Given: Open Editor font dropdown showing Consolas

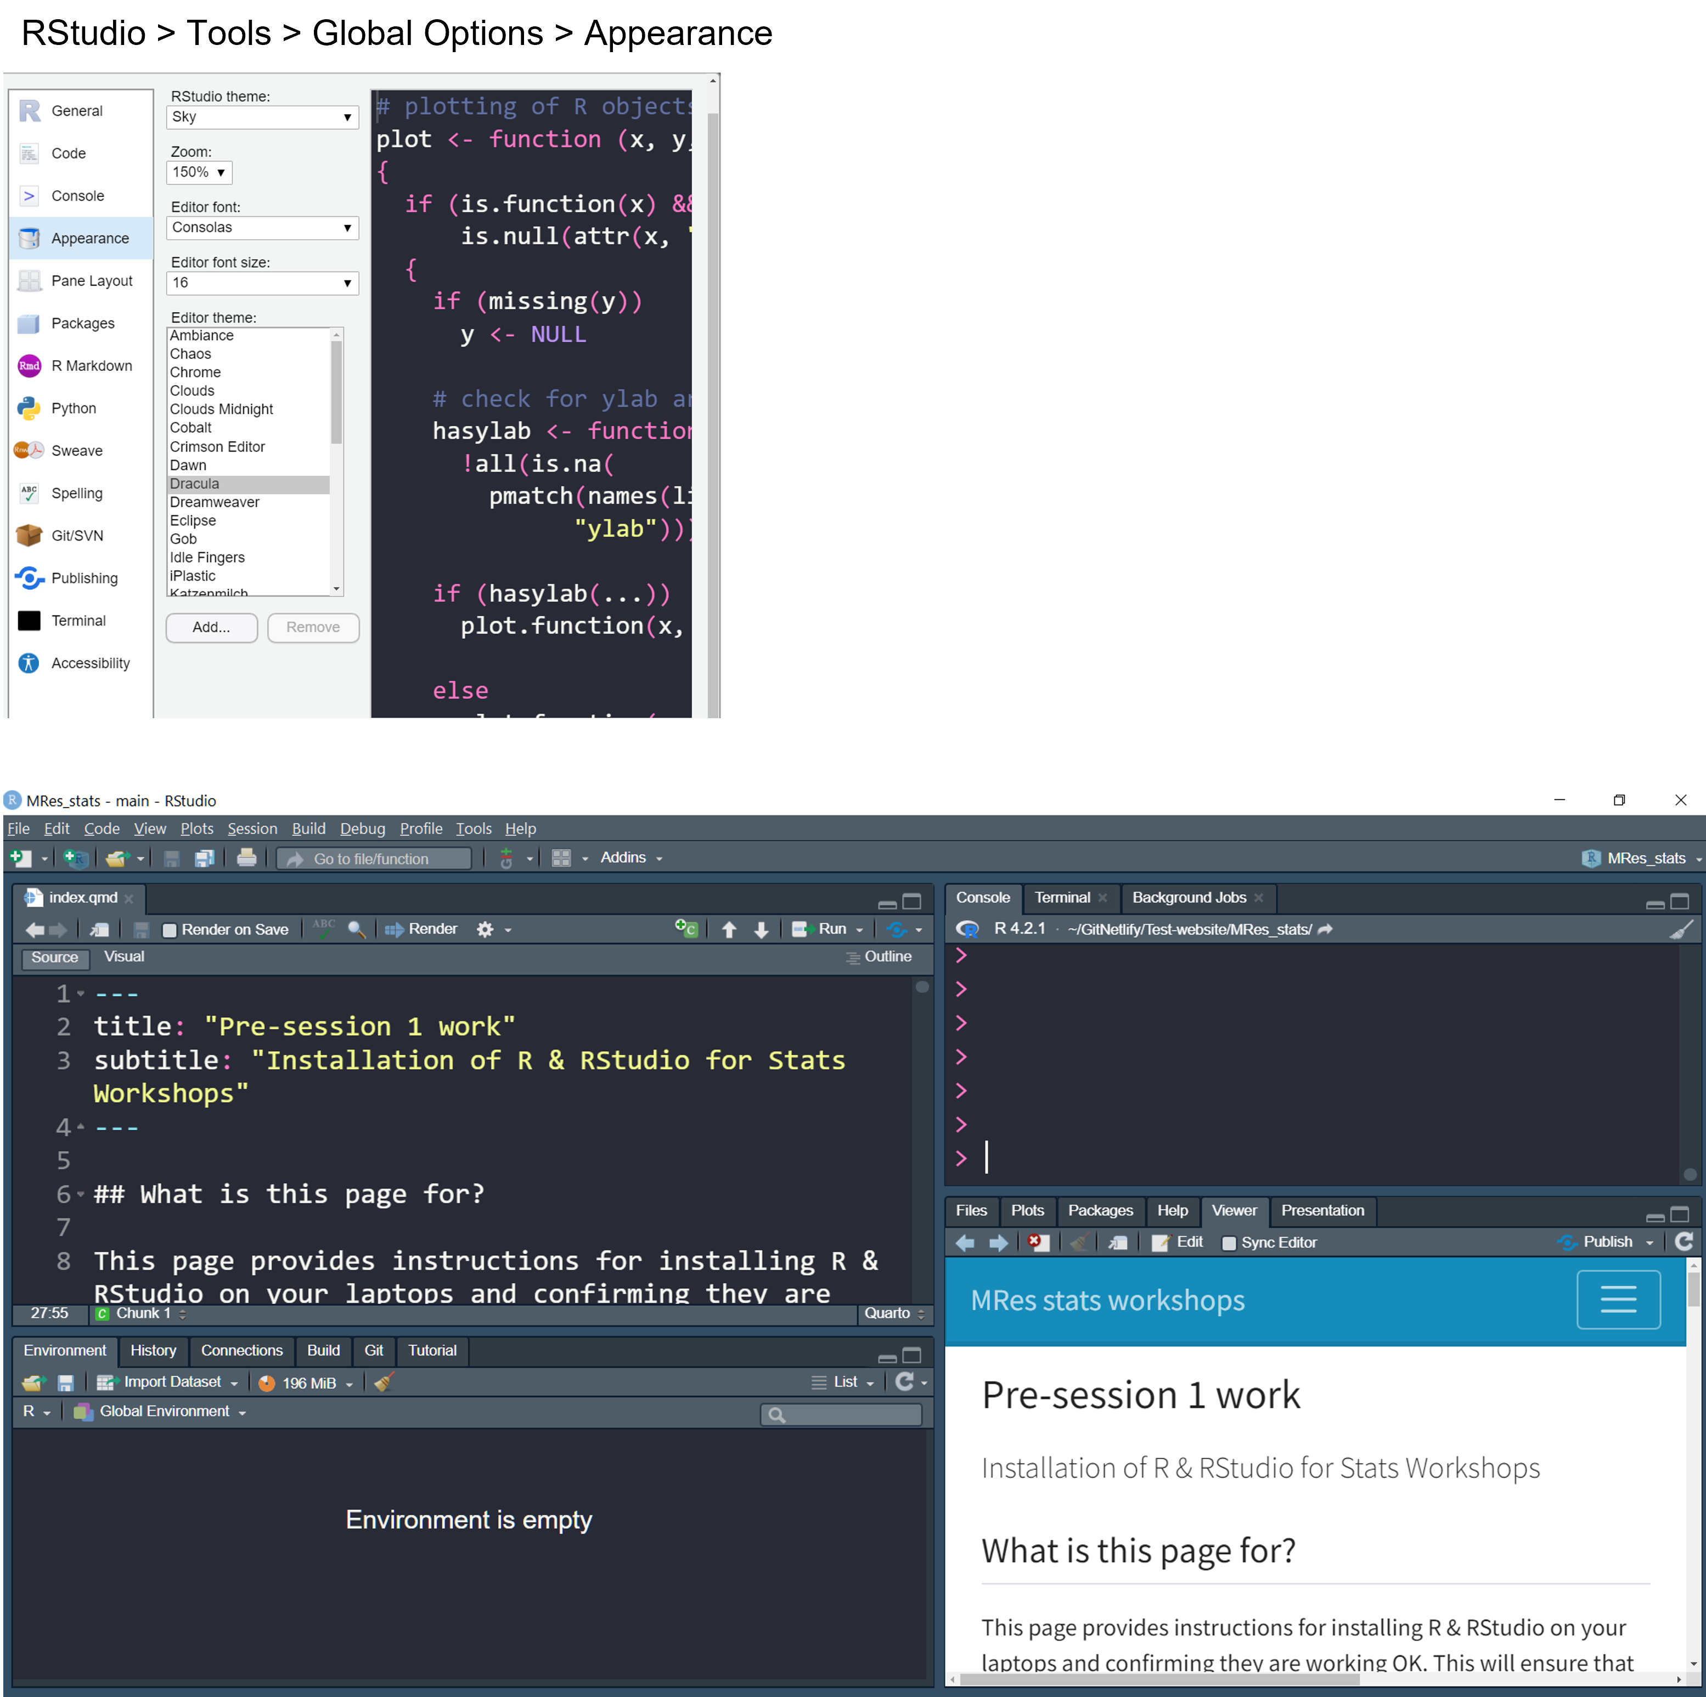Looking at the screenshot, I should [262, 228].
